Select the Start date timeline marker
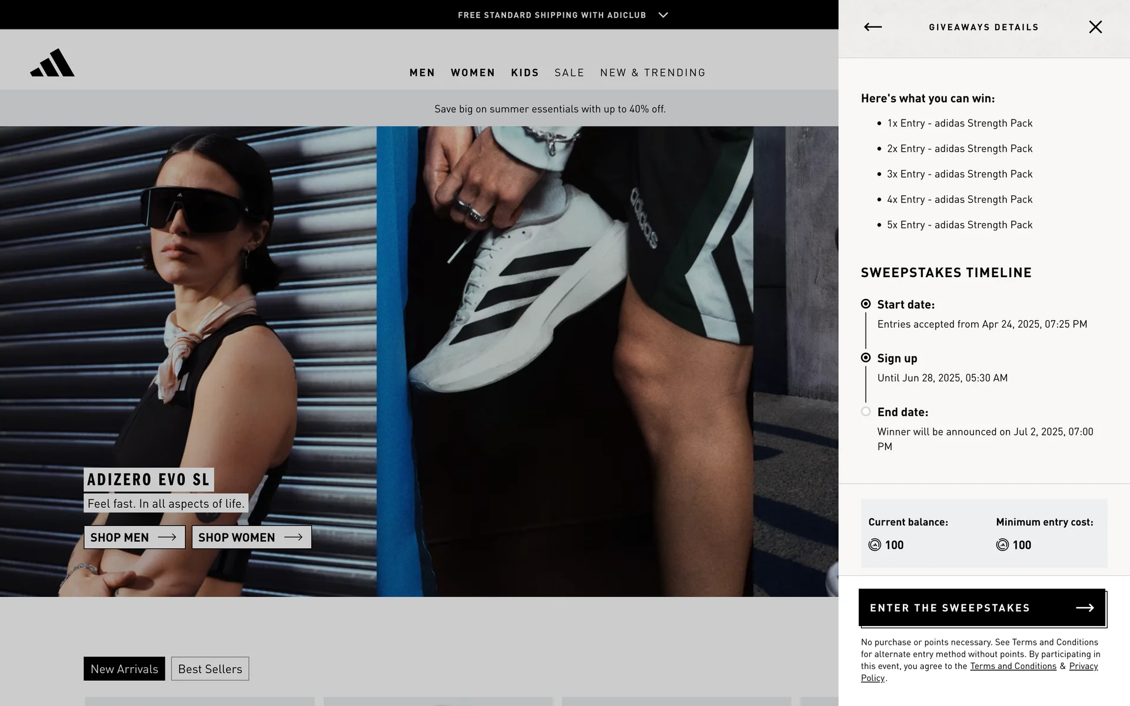The height and width of the screenshot is (706, 1130). point(866,304)
